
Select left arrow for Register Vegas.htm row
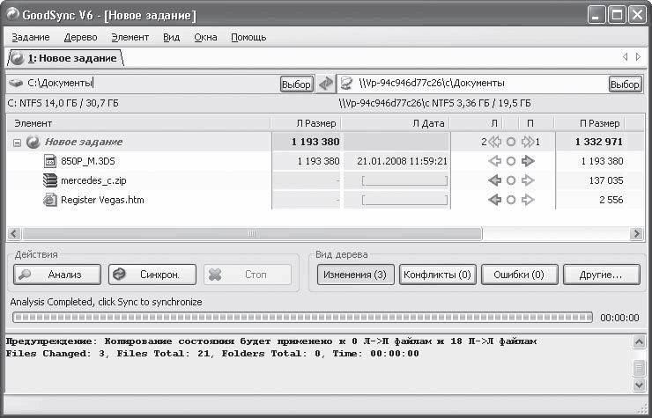pos(494,200)
